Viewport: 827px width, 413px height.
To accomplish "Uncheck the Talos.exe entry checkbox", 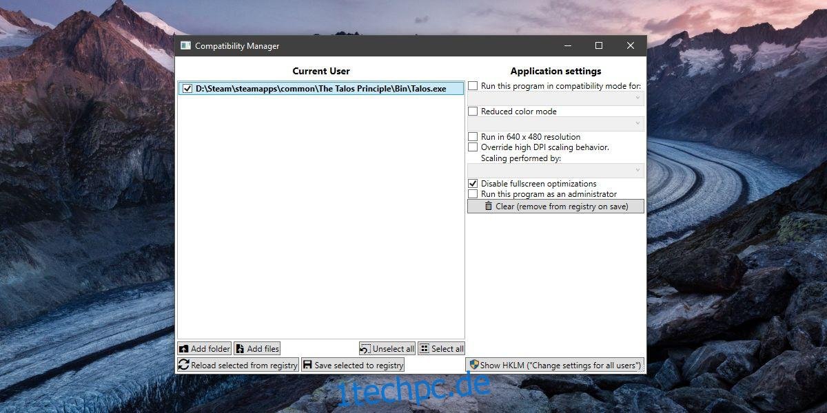I will 187,89.
